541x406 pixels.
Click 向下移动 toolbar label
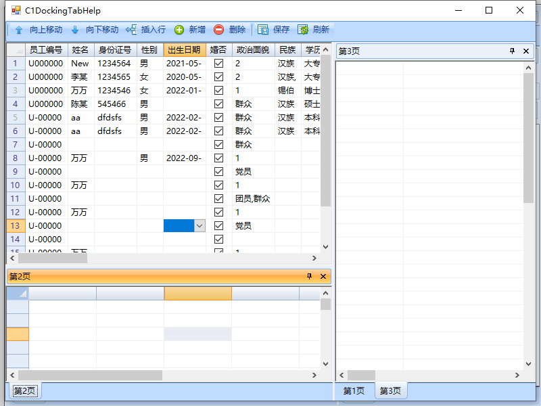102,30
